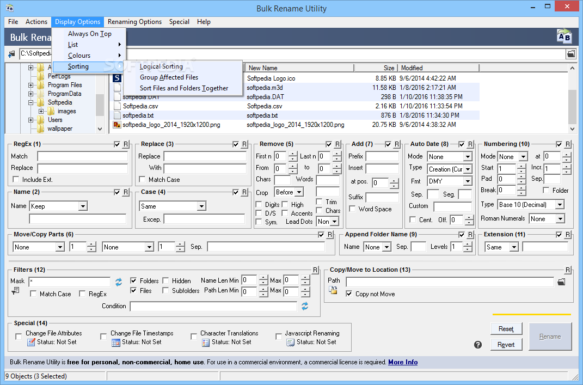The width and height of the screenshot is (583, 385).
Task: Enable the Subfolders filter checkbox
Action: point(166,290)
